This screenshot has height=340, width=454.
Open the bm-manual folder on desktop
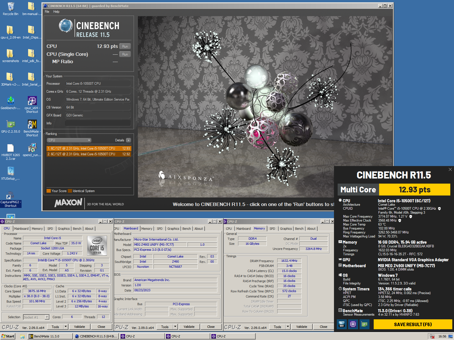click(x=32, y=9)
